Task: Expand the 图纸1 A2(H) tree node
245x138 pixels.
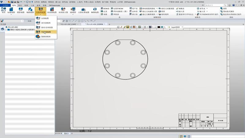Action: 5,30
